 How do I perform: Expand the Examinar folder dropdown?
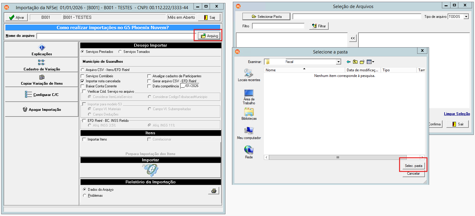[338, 62]
